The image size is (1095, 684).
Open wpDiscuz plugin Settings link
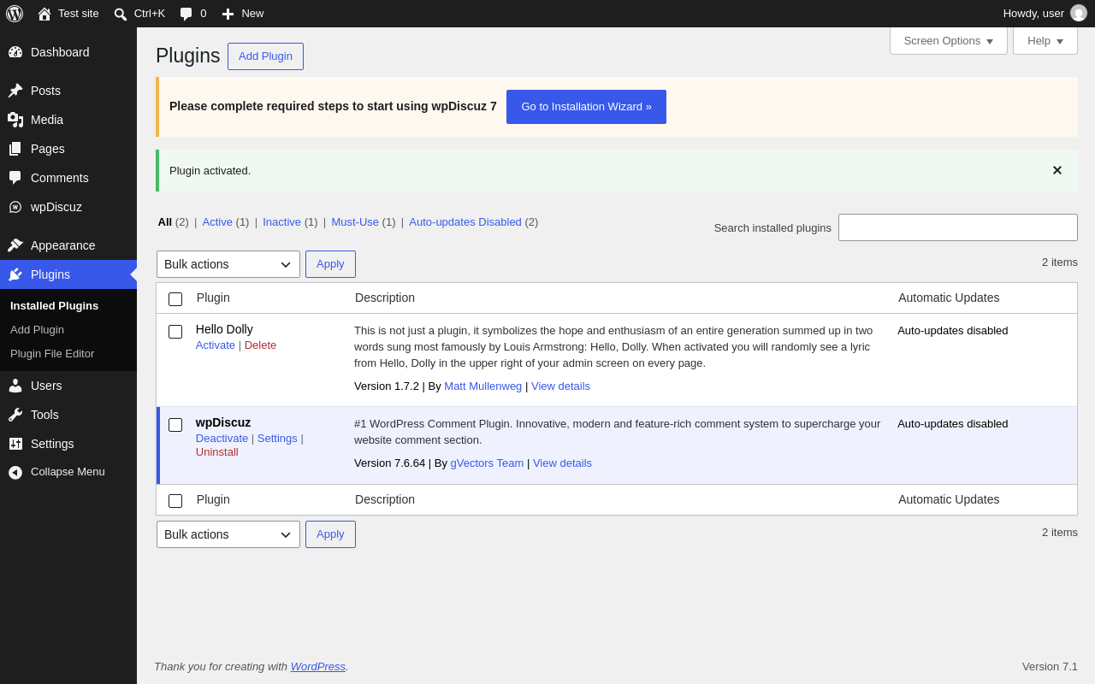(277, 439)
